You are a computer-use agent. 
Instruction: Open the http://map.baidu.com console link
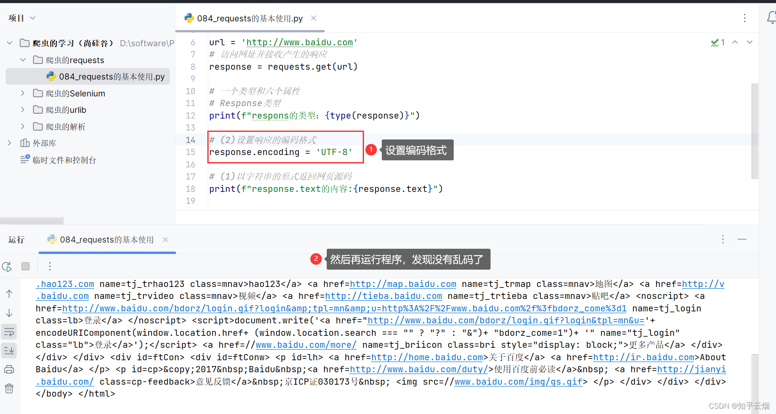point(403,284)
